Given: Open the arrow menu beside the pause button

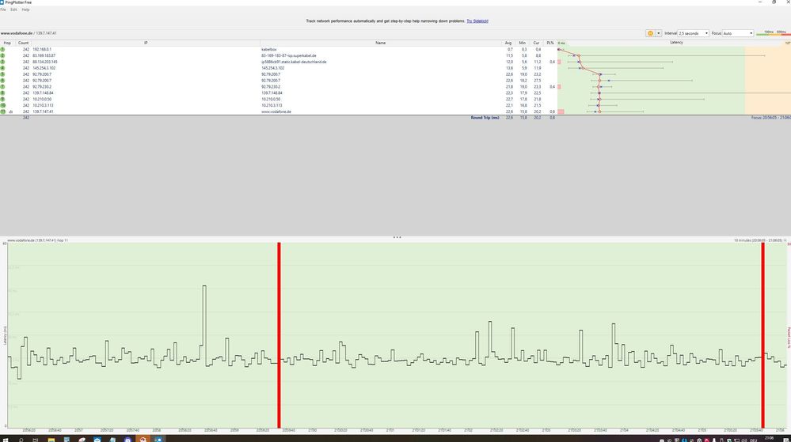Looking at the screenshot, I should pyautogui.click(x=658, y=33).
